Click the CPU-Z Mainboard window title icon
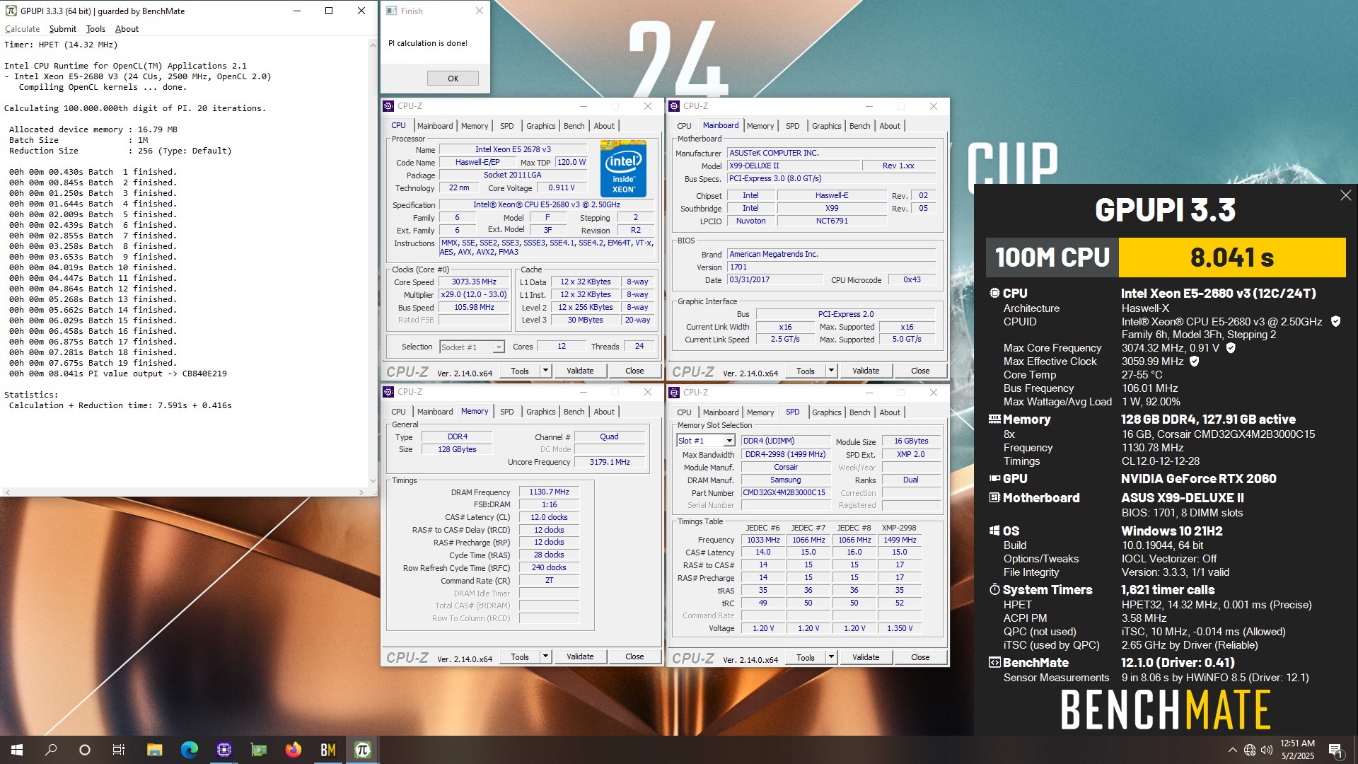1358x764 pixels. click(674, 106)
